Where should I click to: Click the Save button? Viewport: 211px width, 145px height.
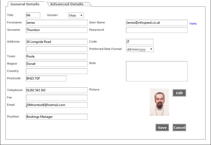coord(162,128)
